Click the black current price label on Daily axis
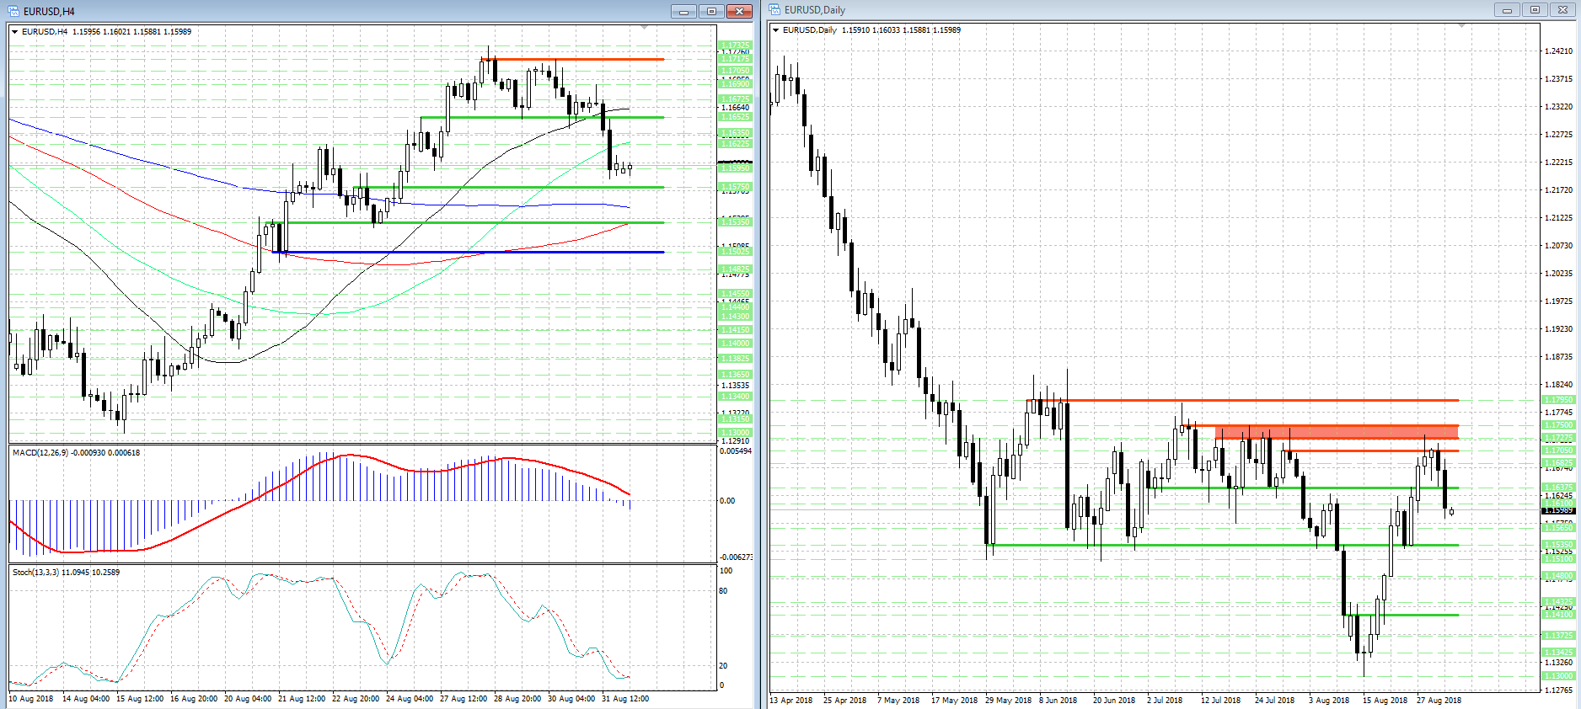The height and width of the screenshot is (709, 1581). 1557,510
